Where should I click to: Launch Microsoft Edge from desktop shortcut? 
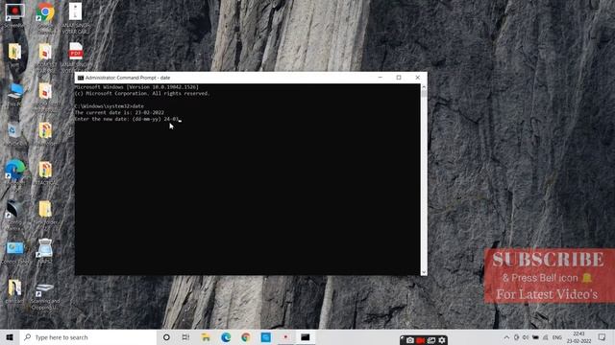pyautogui.click(x=15, y=170)
